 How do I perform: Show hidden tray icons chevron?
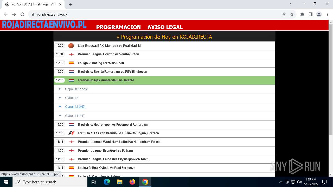(x=281, y=182)
